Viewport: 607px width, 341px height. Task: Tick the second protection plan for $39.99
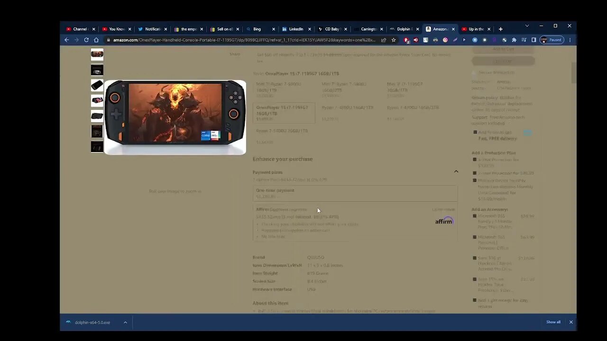coord(475,173)
